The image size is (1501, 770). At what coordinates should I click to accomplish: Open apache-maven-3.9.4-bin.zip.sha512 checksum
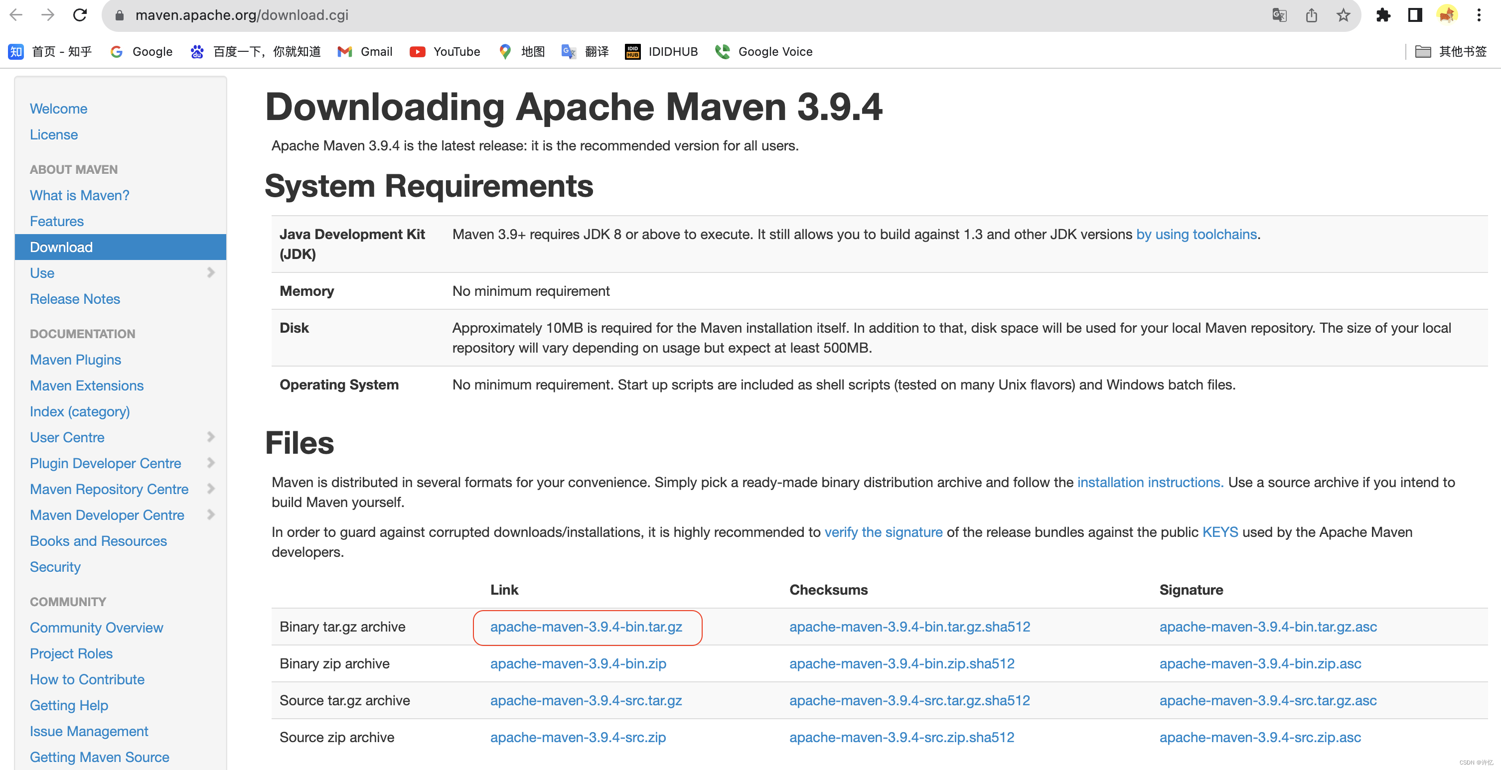(x=902, y=663)
